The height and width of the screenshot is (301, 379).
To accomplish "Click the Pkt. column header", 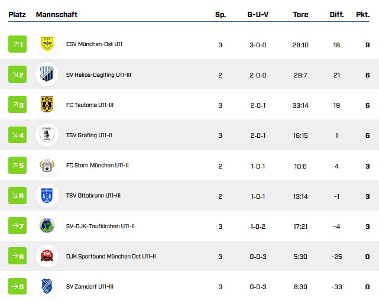I will pyautogui.click(x=362, y=14).
